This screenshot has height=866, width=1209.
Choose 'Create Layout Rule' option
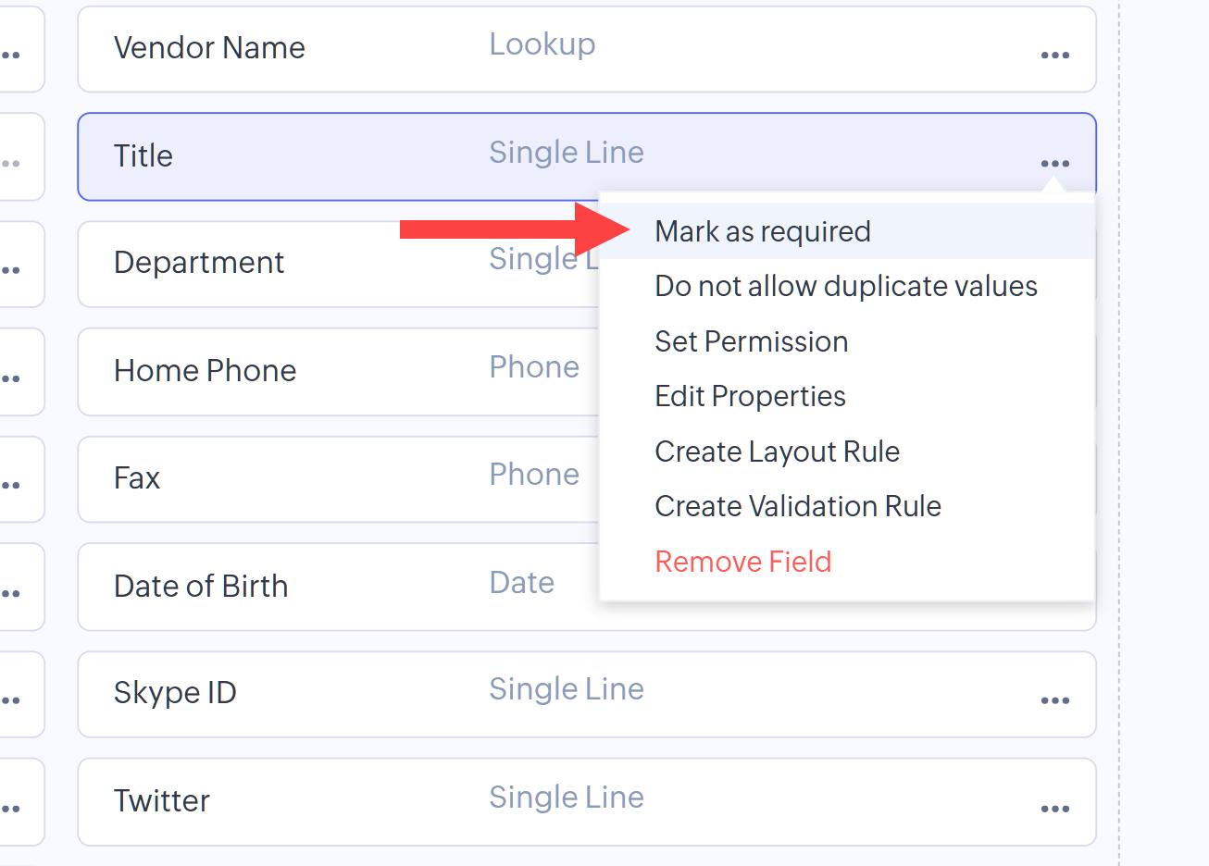(x=777, y=452)
